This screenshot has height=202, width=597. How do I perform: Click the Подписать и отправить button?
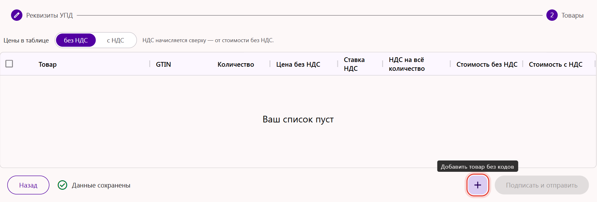pos(542,185)
